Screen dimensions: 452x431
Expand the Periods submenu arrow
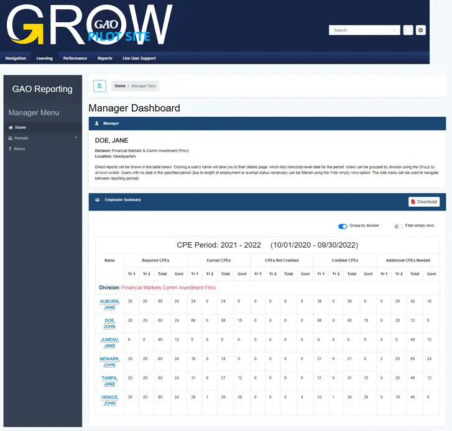(76, 138)
